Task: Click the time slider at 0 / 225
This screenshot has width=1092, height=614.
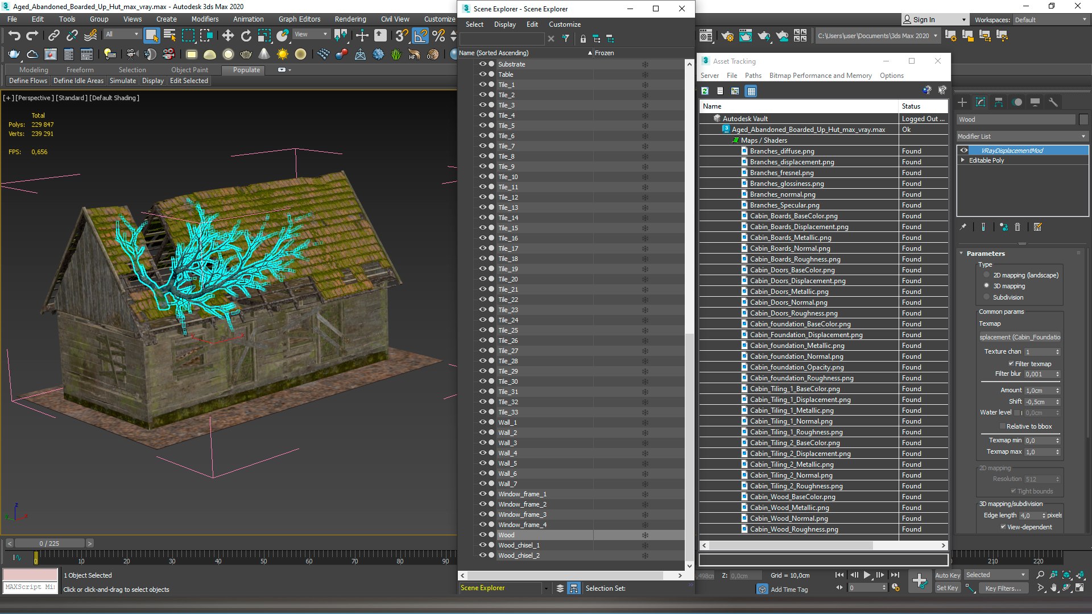Action: (x=49, y=544)
